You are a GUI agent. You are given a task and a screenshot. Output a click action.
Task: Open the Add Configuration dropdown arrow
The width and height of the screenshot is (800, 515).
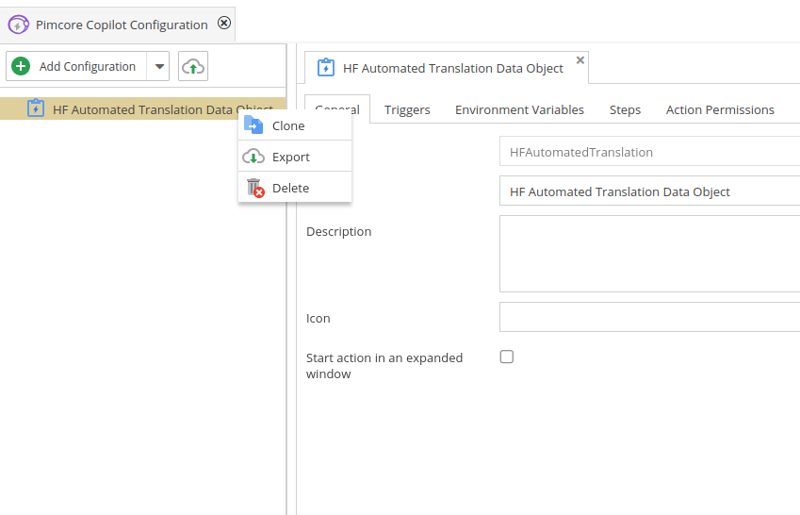158,66
